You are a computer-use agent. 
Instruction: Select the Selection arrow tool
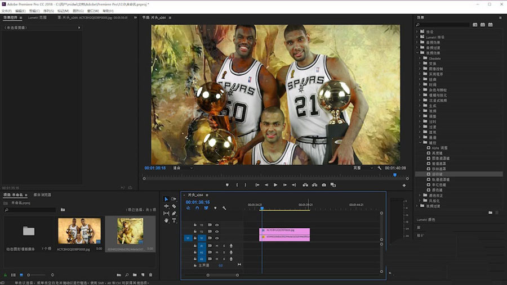point(166,199)
